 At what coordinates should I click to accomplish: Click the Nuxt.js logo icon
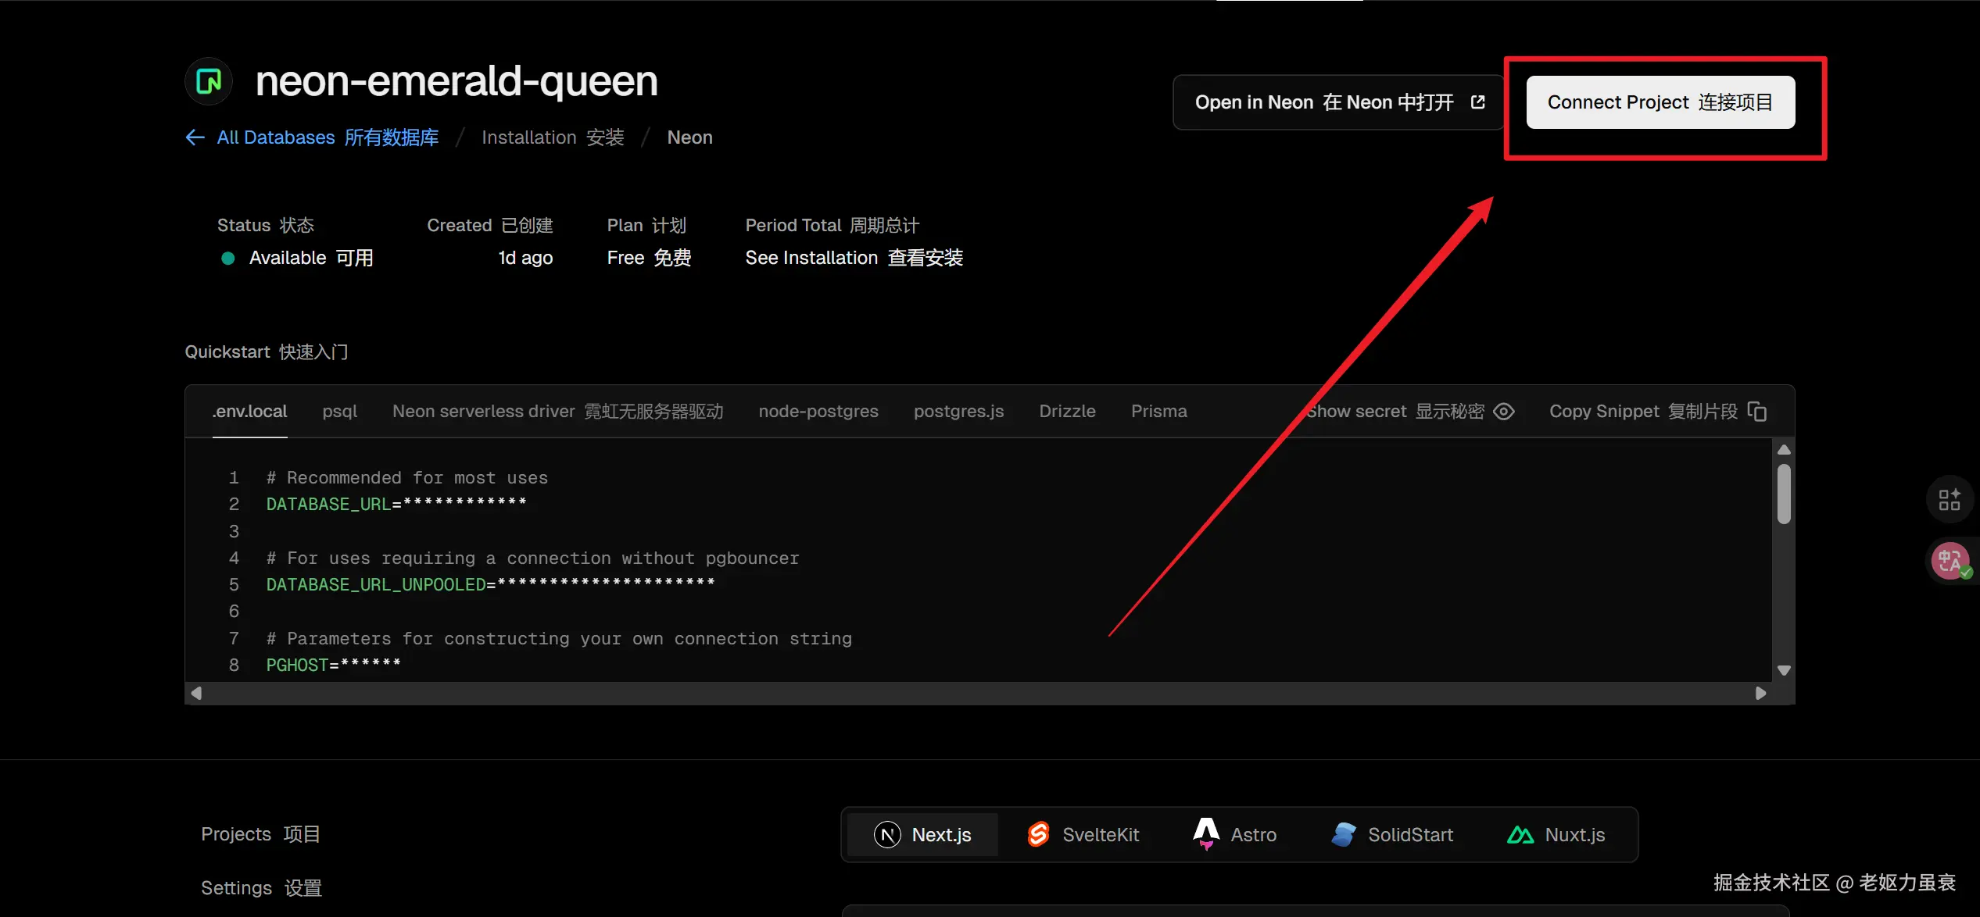tap(1520, 835)
